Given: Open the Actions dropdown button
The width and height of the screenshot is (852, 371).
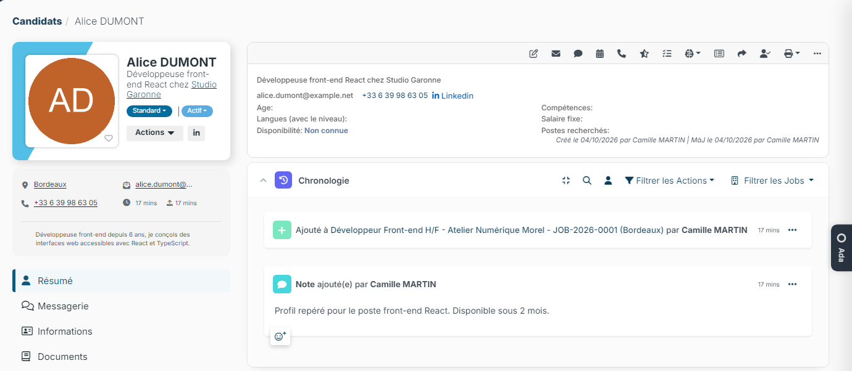Looking at the screenshot, I should click(155, 132).
